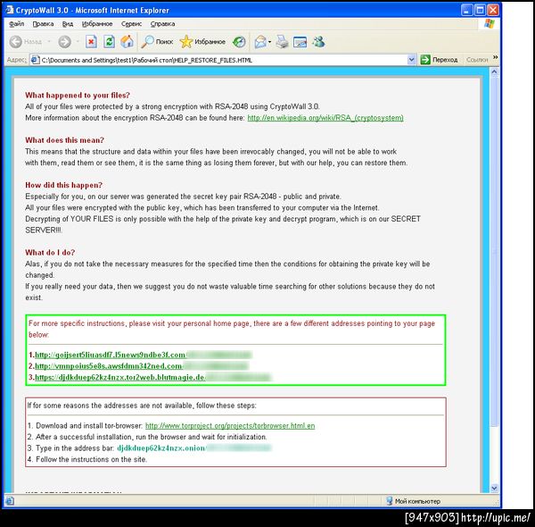The height and width of the screenshot is (527, 535).
Task: Open the Messenger people icon
Action: click(x=318, y=42)
